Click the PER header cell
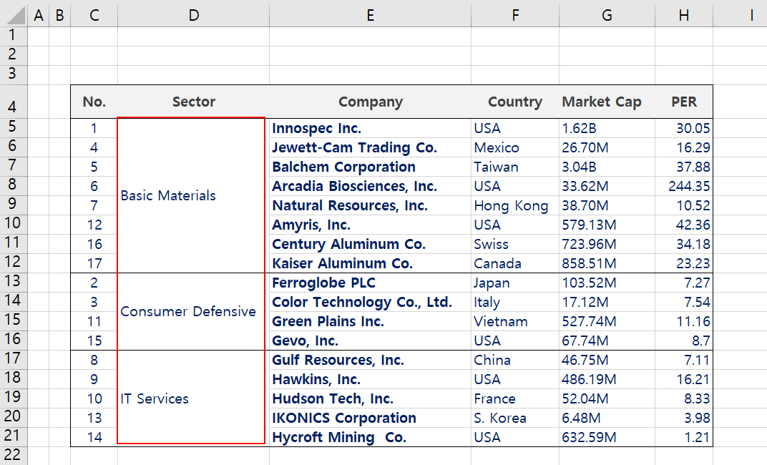767x465 pixels. (684, 102)
